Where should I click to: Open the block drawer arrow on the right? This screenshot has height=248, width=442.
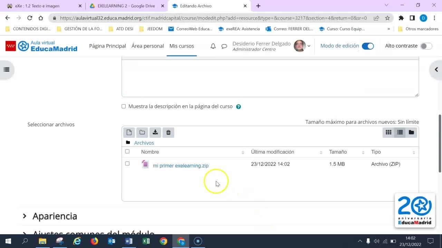click(x=436, y=70)
